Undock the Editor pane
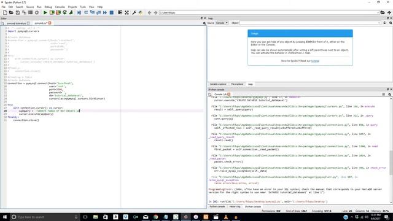The width and height of the screenshot is (393, 221). pos(201,18)
